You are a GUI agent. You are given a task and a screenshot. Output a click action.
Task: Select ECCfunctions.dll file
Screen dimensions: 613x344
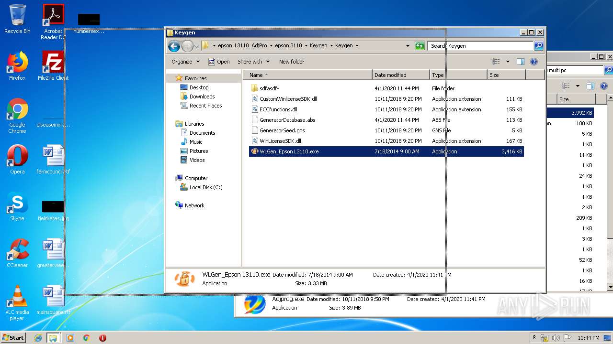[x=386, y=109]
